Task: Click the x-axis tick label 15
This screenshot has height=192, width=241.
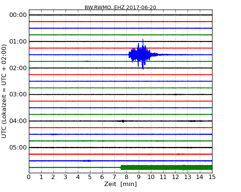Action: coord(212,177)
